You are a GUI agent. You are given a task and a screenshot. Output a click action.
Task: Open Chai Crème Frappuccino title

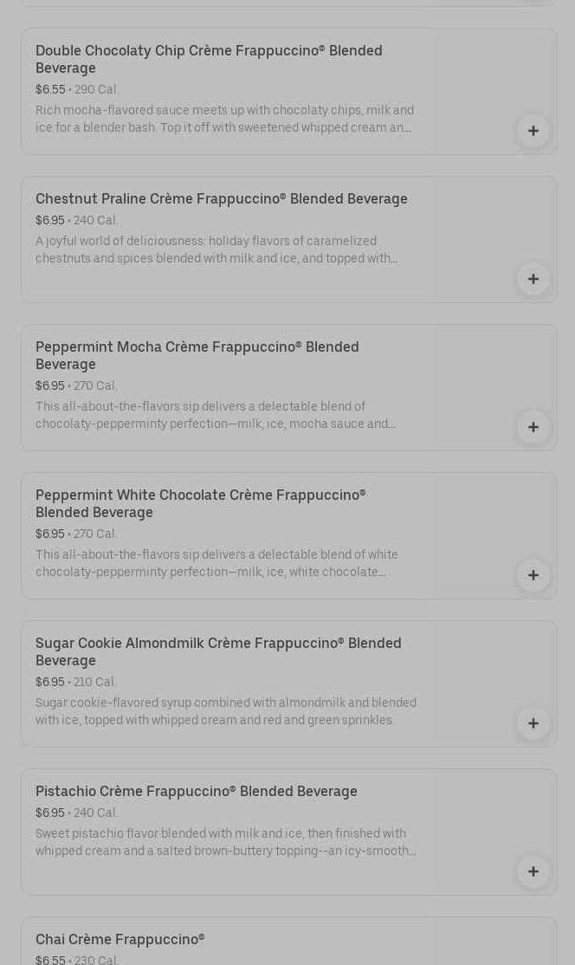coord(120,939)
